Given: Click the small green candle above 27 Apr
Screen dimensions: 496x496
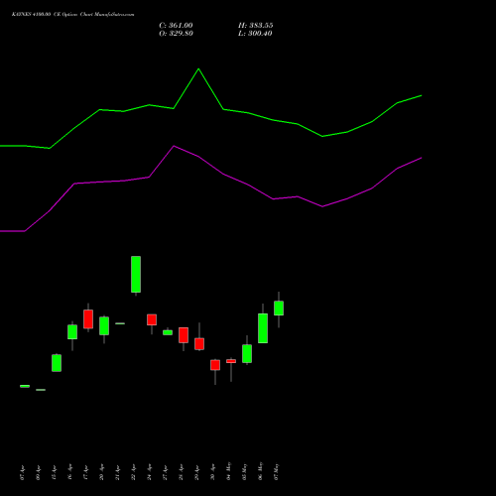Looking at the screenshot, I should point(168,332).
